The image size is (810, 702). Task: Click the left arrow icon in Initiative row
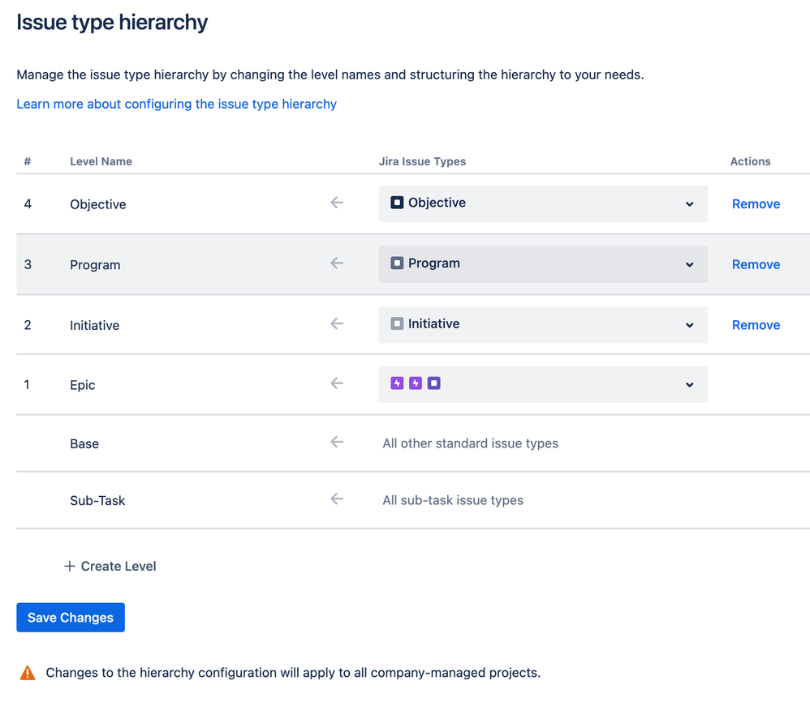point(337,323)
